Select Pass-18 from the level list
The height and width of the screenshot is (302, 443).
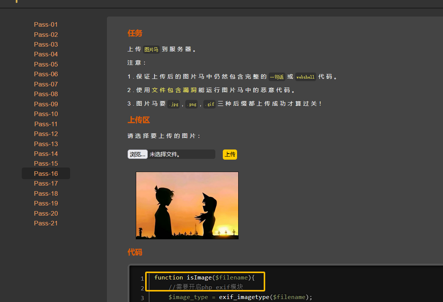(46, 193)
